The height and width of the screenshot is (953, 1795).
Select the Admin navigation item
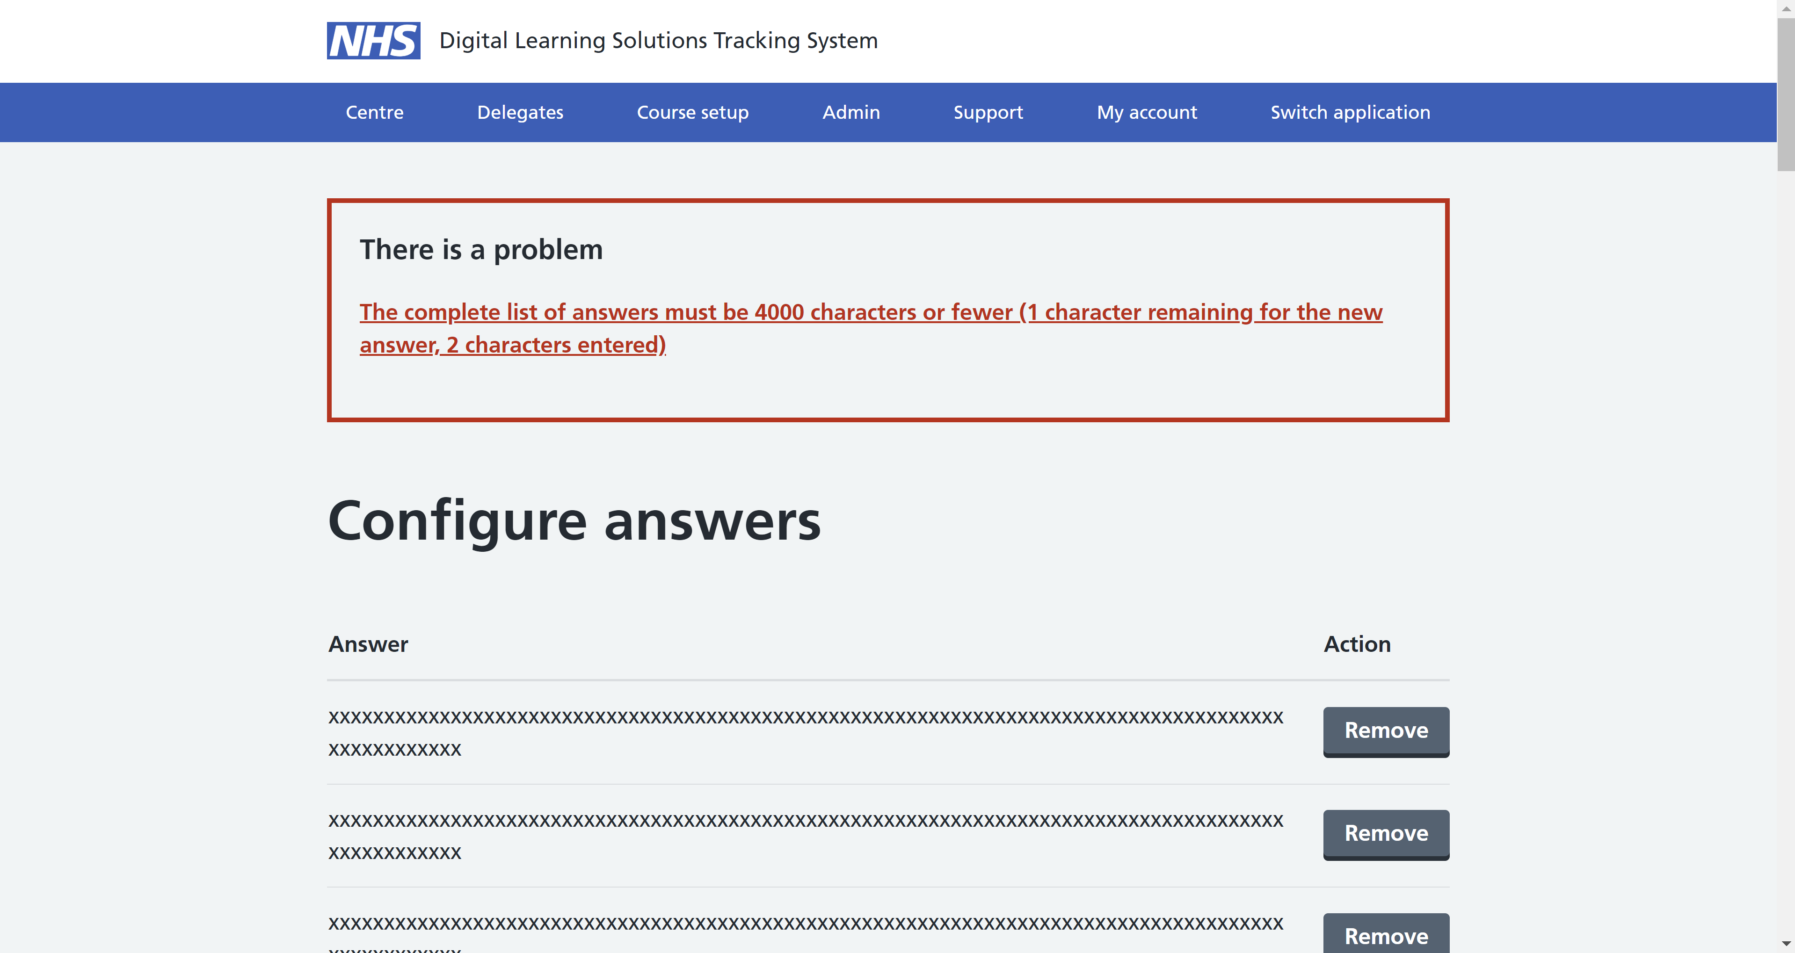(851, 112)
